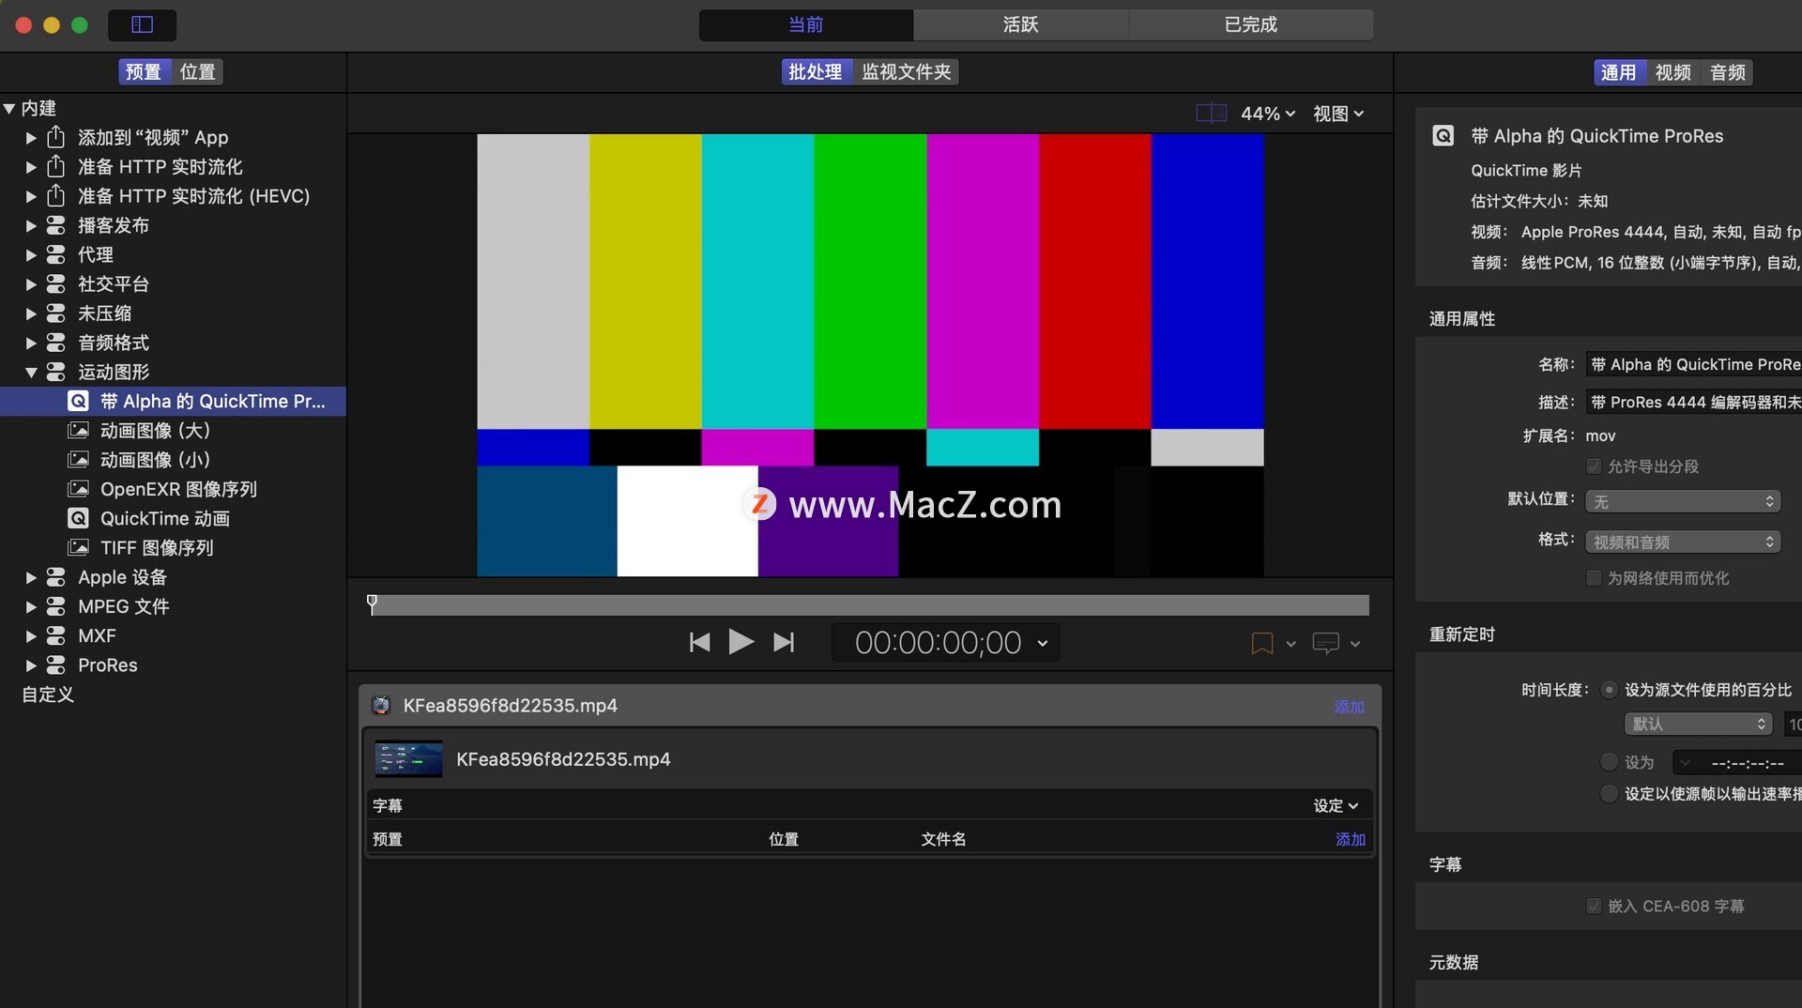The image size is (1802, 1008).
Task: Play the preview video
Action: (x=741, y=642)
